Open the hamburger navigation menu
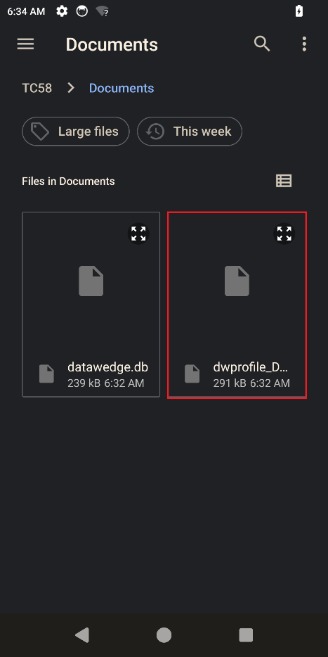This screenshot has height=657, width=328. tap(25, 44)
